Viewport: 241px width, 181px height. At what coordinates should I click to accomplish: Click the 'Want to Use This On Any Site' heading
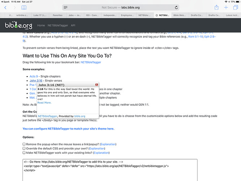(x=67, y=56)
